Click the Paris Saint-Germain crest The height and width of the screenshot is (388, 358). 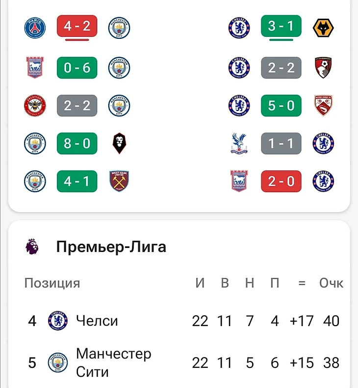(35, 28)
